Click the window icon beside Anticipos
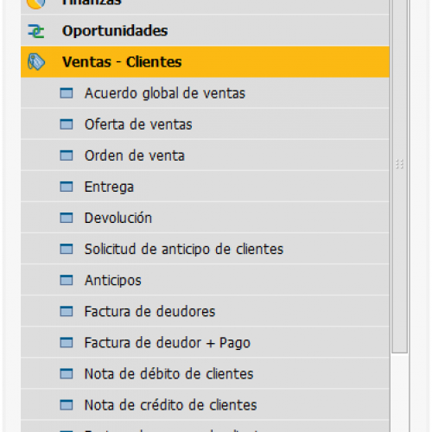 pyautogui.click(x=67, y=280)
